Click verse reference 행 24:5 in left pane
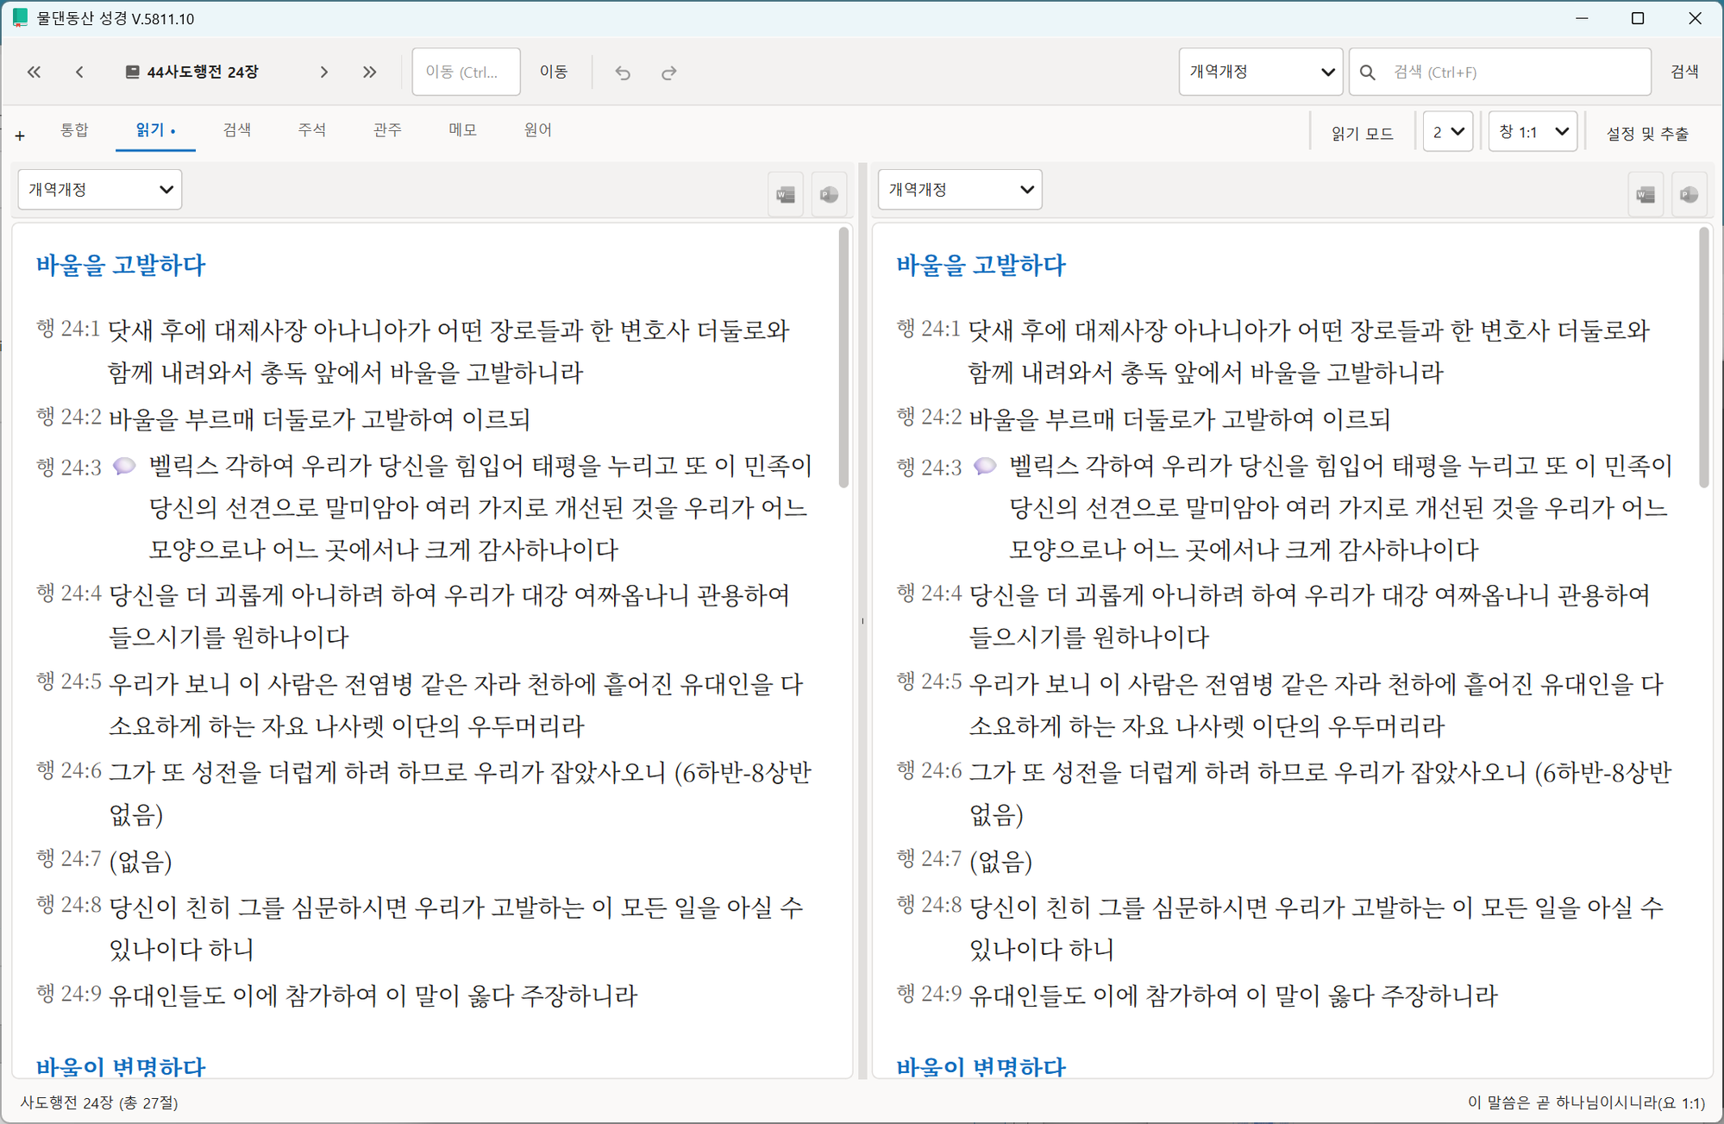Screen dimensions: 1724x1124 click(68, 682)
